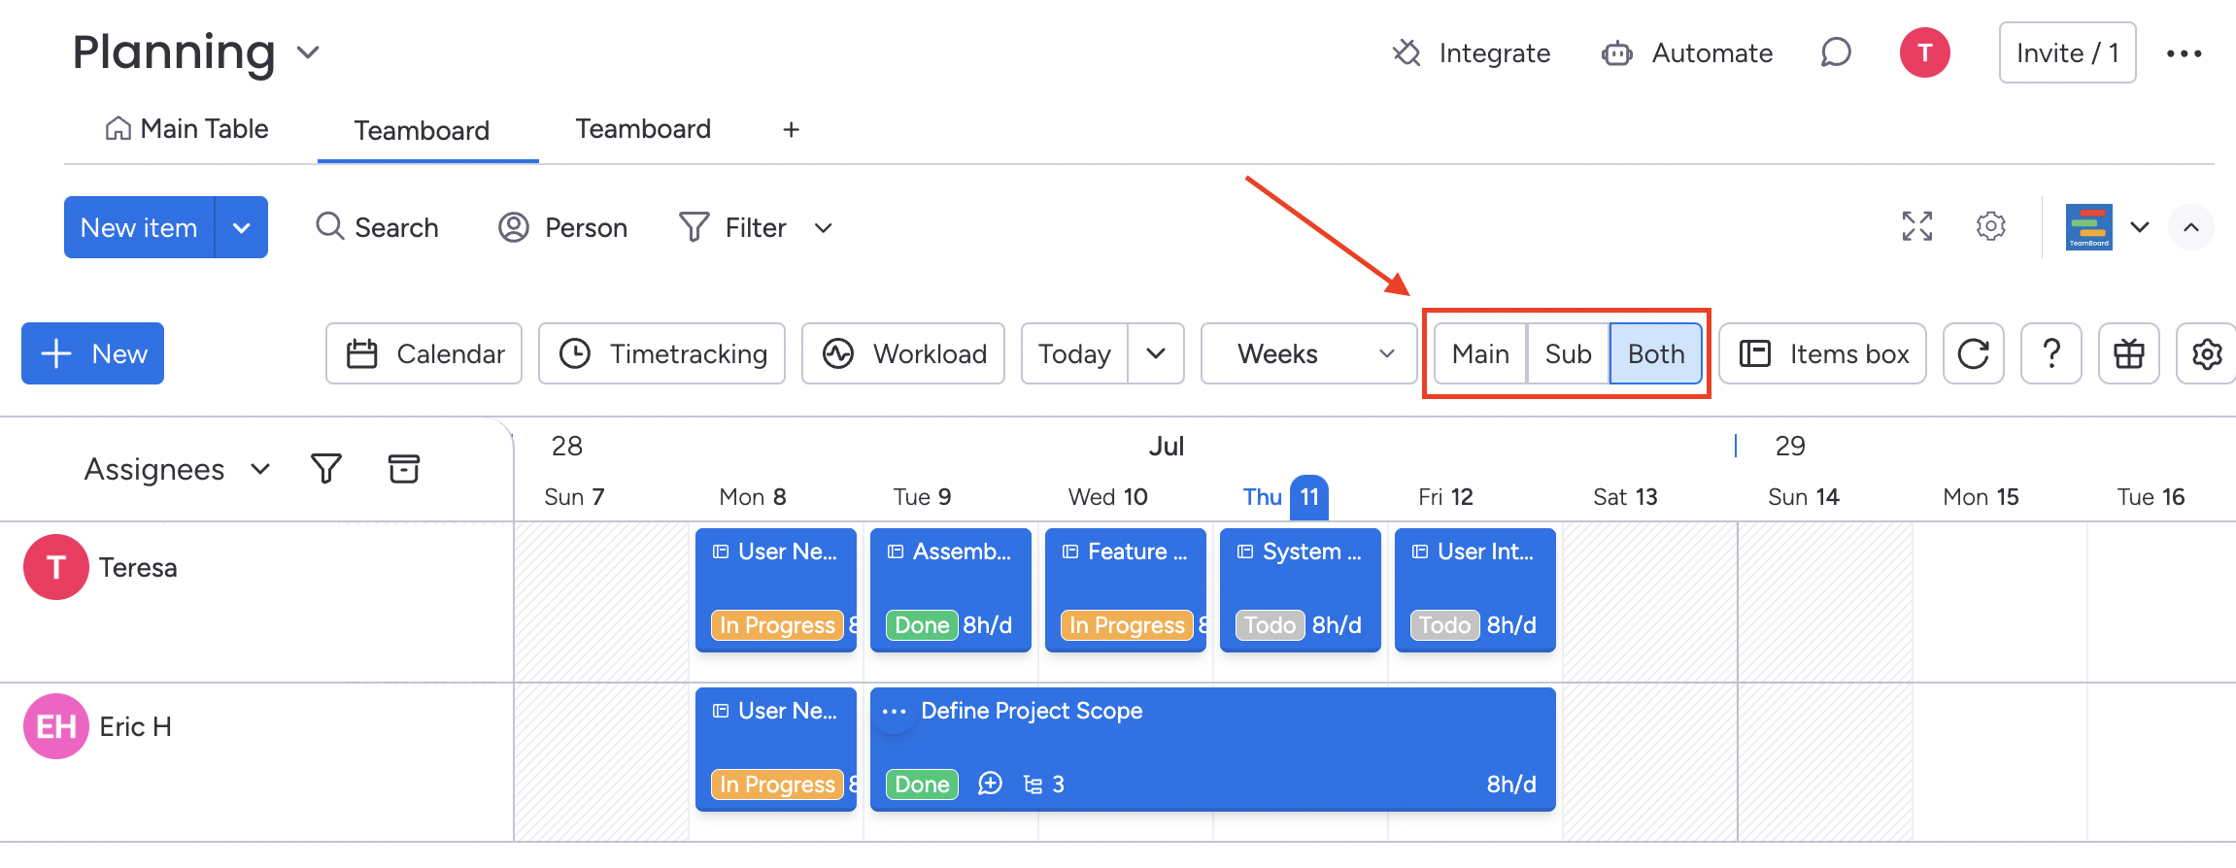
Task: Click the archive box icon near Assignees
Action: (x=403, y=469)
